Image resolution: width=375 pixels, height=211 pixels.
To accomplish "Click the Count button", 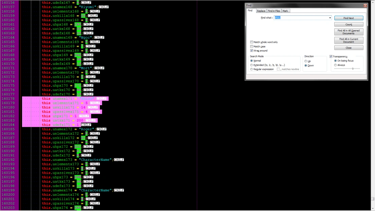I will pos(349,25).
